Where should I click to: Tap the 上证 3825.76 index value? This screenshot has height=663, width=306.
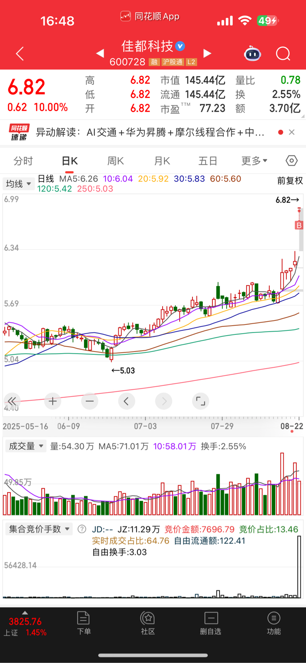tap(25, 622)
